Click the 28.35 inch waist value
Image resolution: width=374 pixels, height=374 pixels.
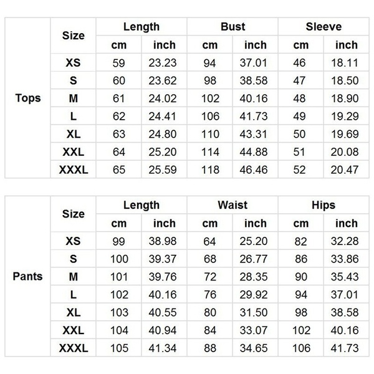[255, 276]
